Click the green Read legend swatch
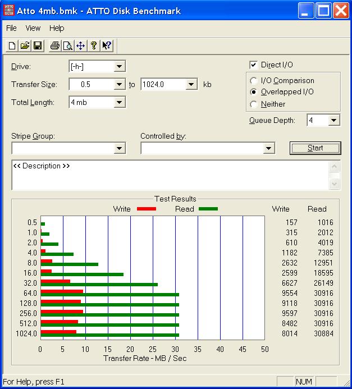Viewport: 352px width, 389px height. click(208, 209)
